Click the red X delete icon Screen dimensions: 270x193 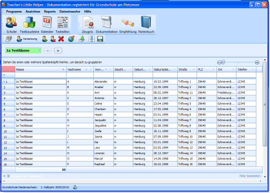(x=61, y=39)
